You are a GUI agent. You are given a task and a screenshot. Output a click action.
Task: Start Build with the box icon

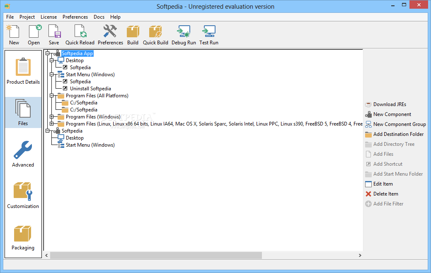click(133, 35)
